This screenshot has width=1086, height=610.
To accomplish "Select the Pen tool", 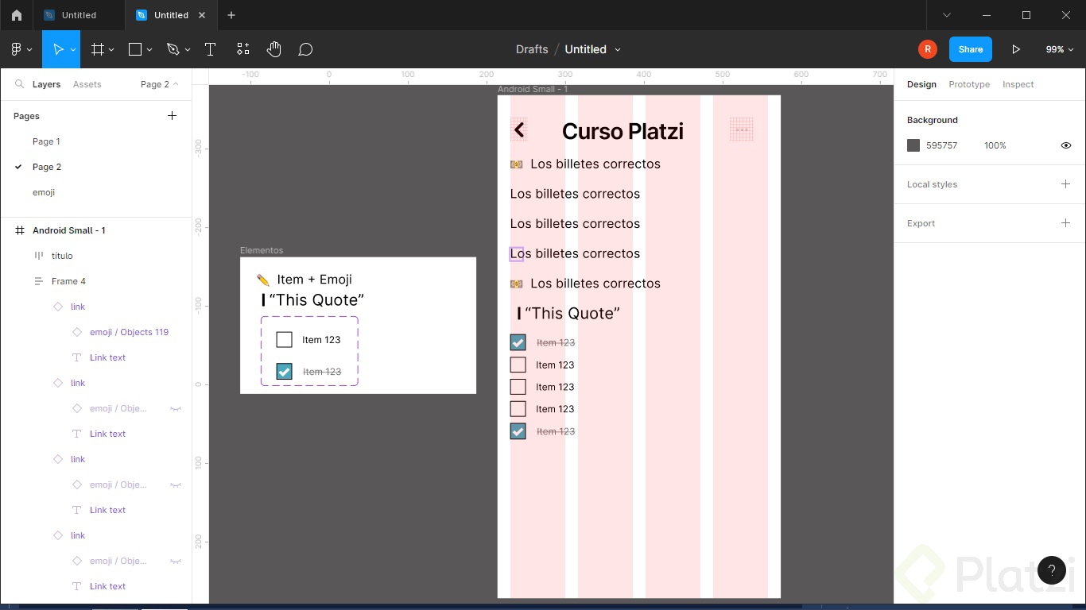I will click(x=173, y=49).
